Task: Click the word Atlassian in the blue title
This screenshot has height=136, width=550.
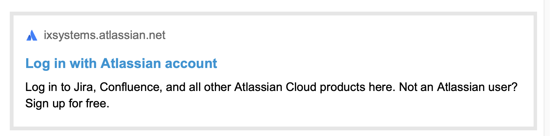Action: click(x=131, y=63)
